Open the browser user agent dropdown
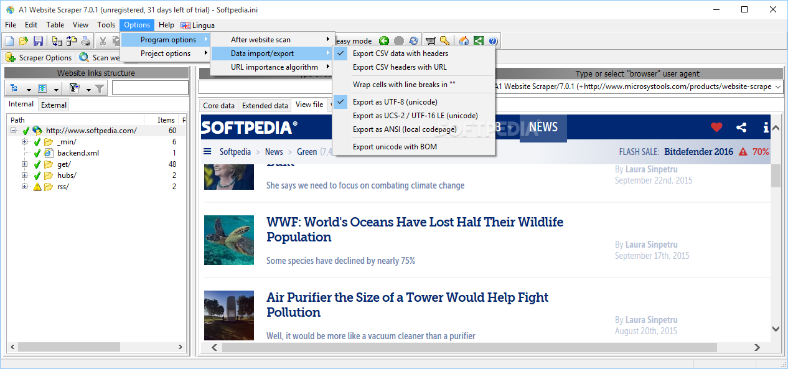Image resolution: width=788 pixels, height=369 pixels. [x=777, y=87]
